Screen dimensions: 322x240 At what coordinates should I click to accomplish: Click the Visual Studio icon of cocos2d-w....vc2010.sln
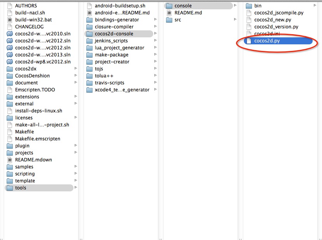[10, 34]
